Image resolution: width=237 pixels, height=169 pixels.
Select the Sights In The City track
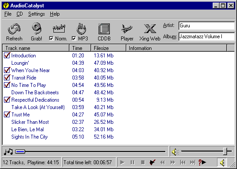click(x=30, y=137)
